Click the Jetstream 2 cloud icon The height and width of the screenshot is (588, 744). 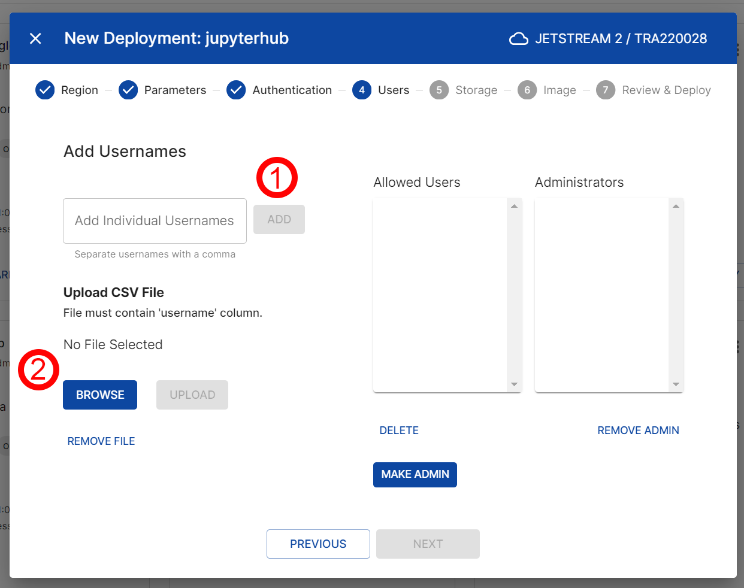point(518,39)
